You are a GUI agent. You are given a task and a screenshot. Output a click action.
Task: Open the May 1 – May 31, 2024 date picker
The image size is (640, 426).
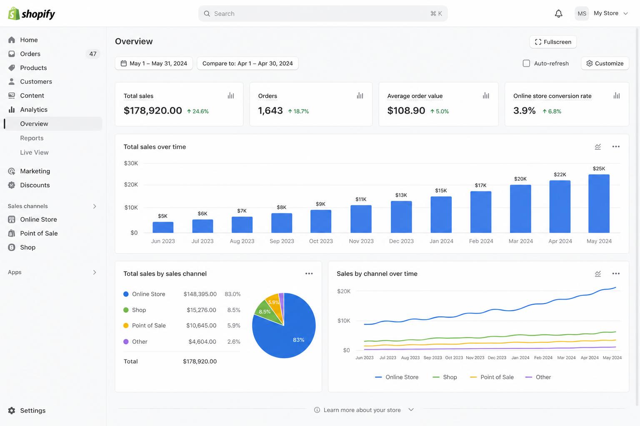154,63
